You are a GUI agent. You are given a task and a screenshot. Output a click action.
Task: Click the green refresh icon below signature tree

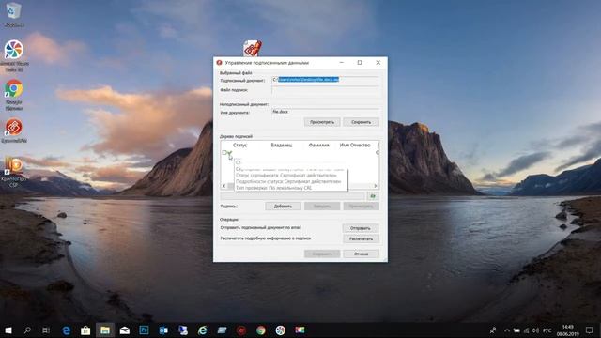(372, 196)
